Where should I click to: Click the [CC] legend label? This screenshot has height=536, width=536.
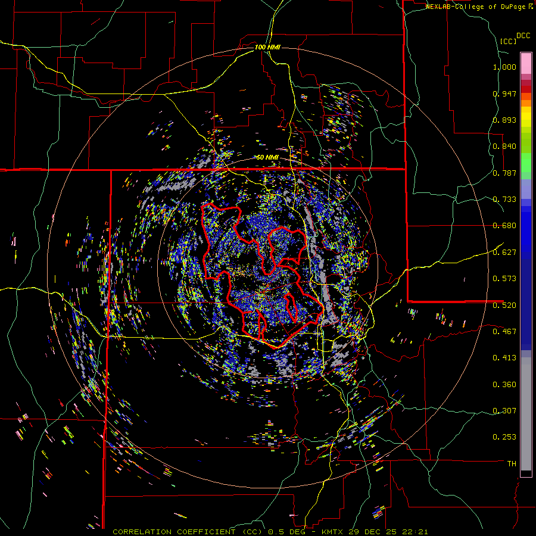tap(508, 41)
